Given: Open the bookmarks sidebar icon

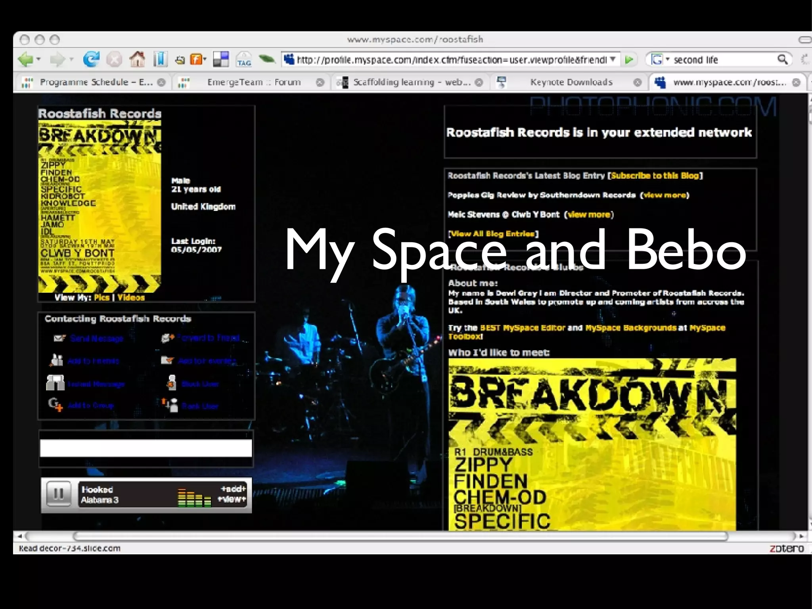Looking at the screenshot, I should (x=160, y=59).
